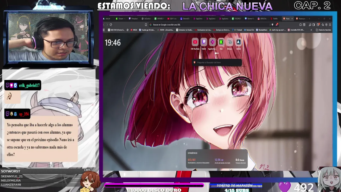Open new tab page customize settings gear
This screenshot has width=341, height=192.
[x=328, y=39]
